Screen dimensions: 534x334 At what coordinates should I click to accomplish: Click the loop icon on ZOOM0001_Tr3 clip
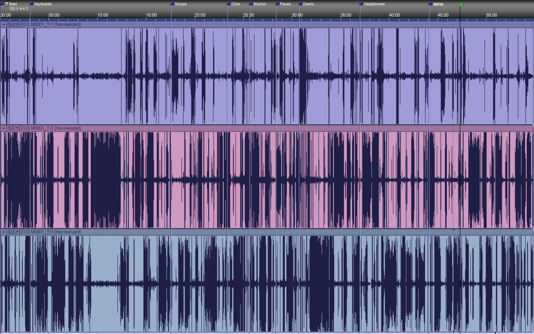(16, 232)
